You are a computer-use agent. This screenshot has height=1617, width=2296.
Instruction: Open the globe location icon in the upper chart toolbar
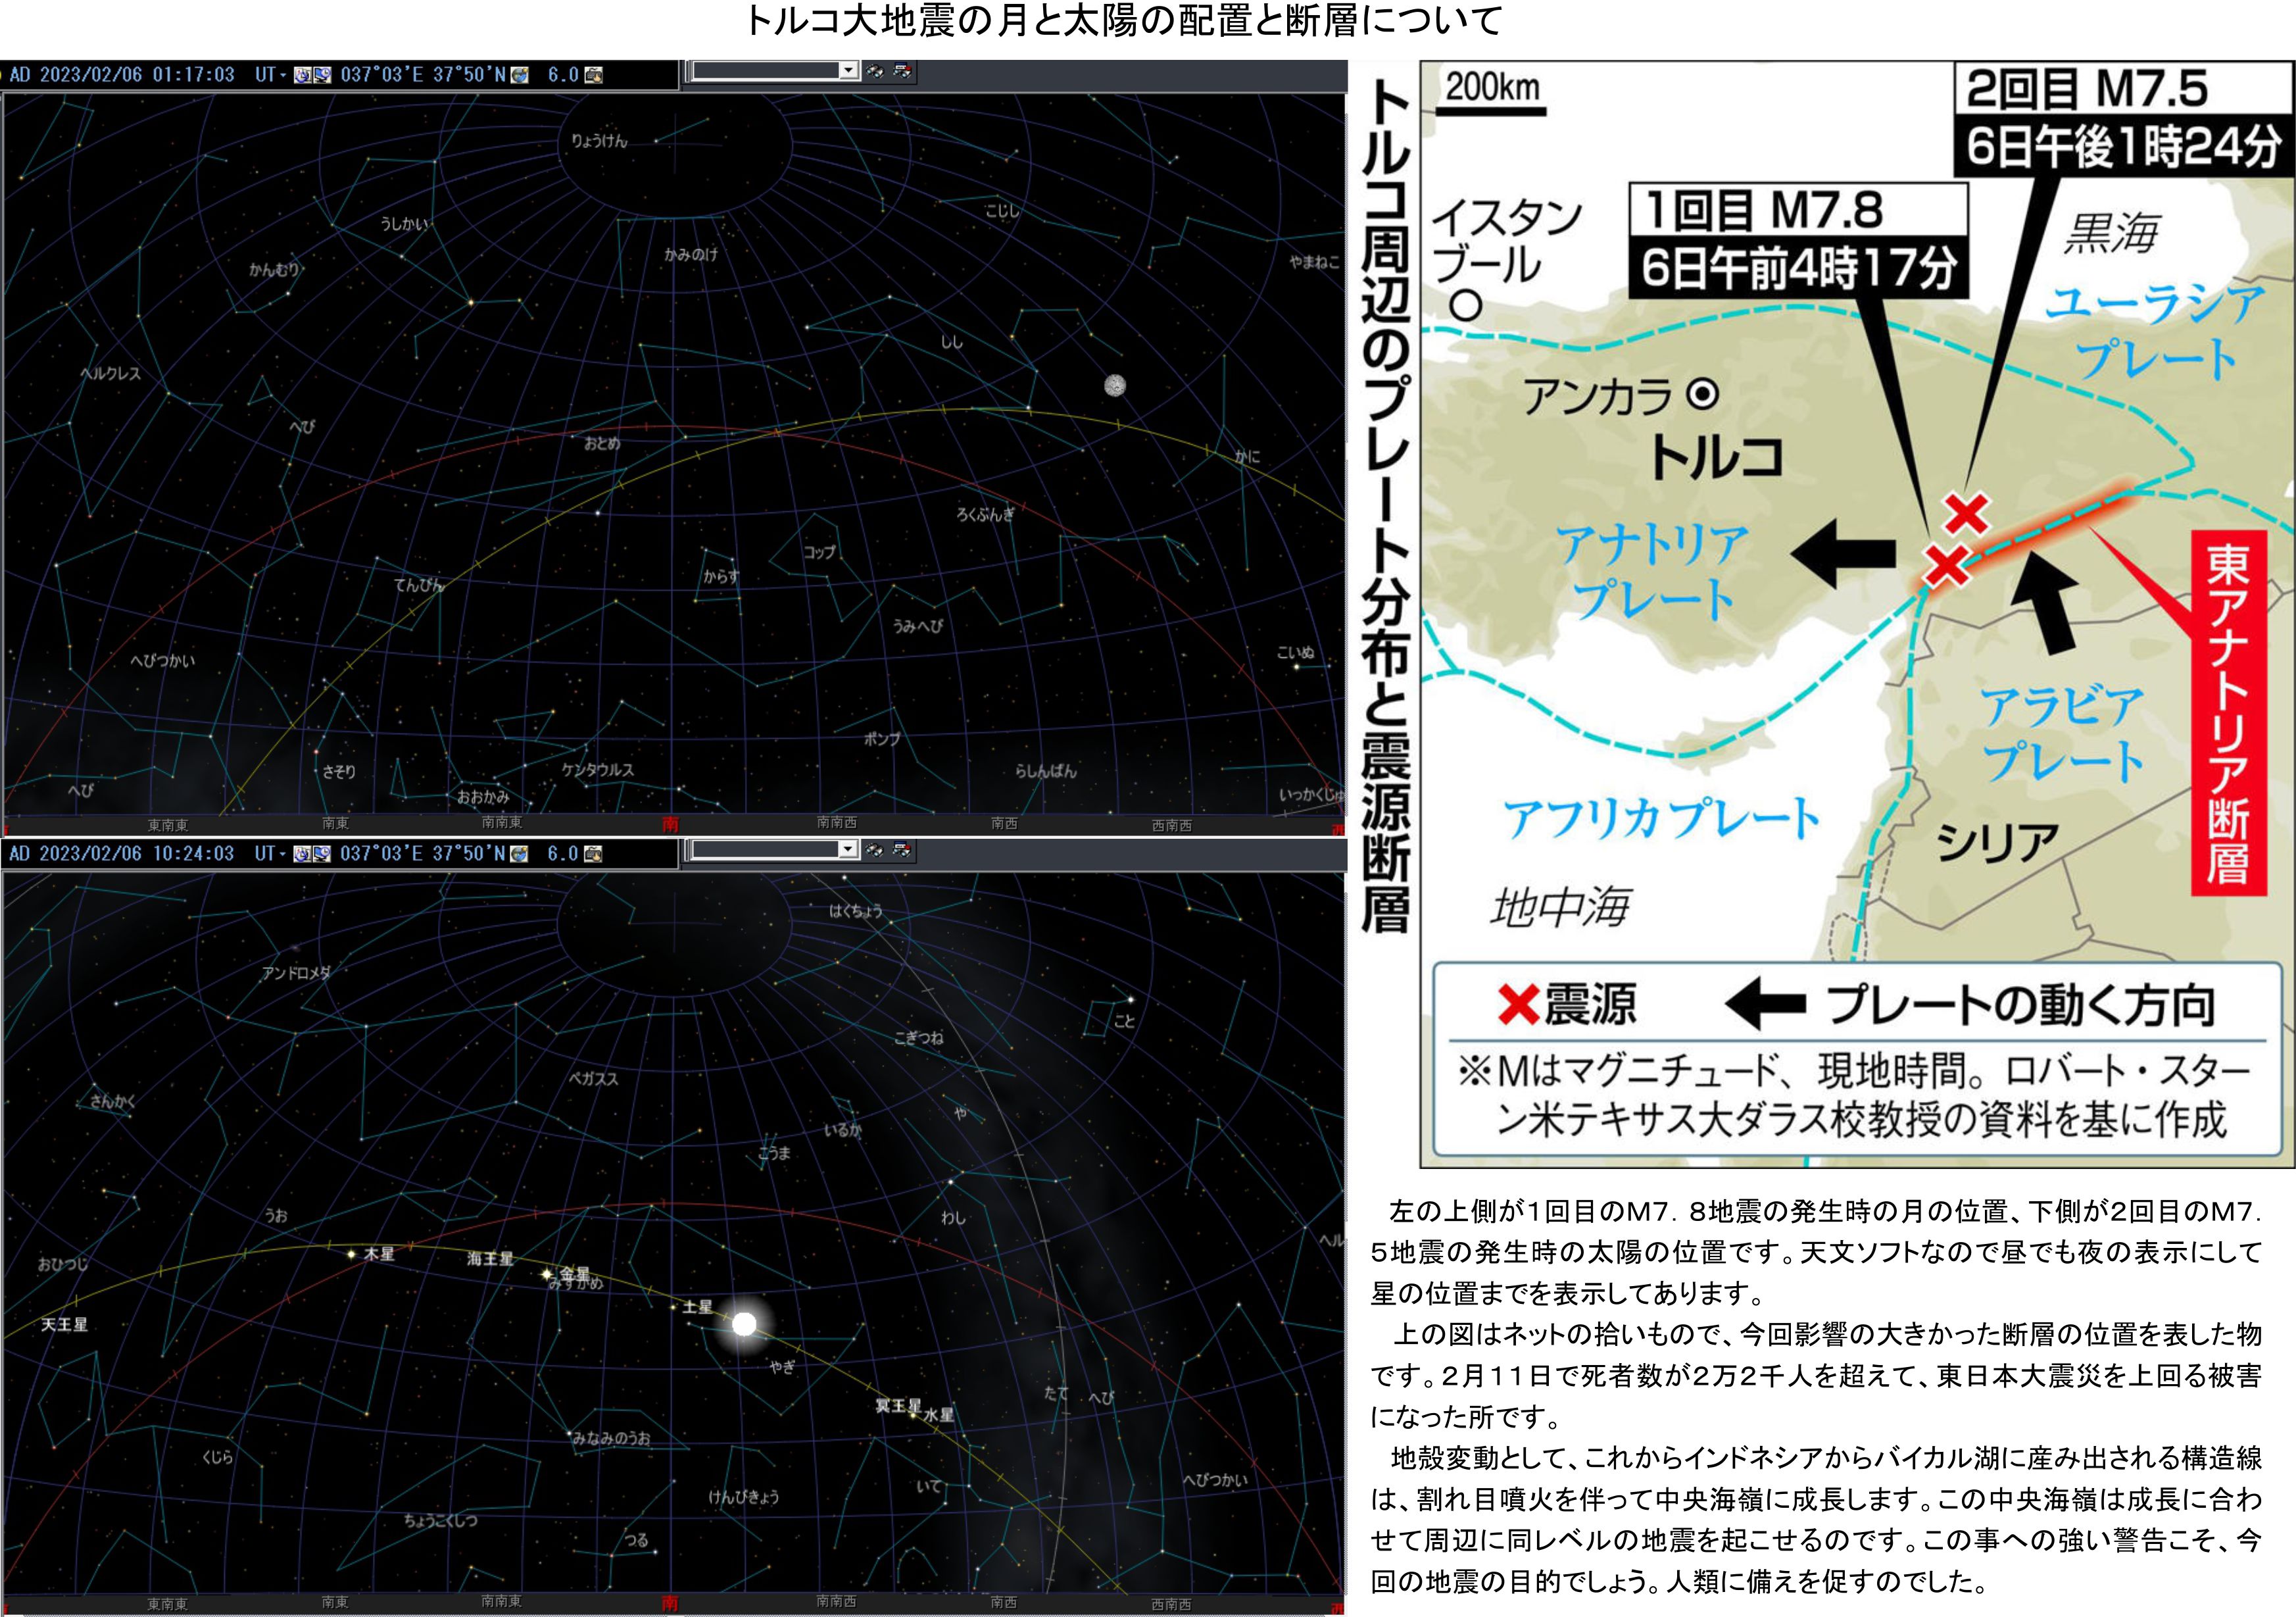[x=520, y=75]
